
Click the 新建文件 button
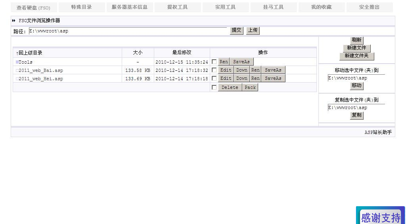coord(356,48)
